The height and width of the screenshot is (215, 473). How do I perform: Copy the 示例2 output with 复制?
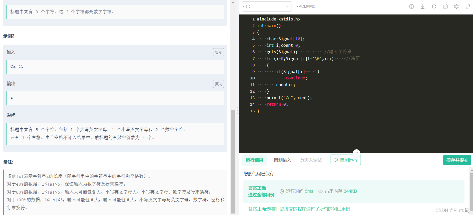click(x=218, y=84)
